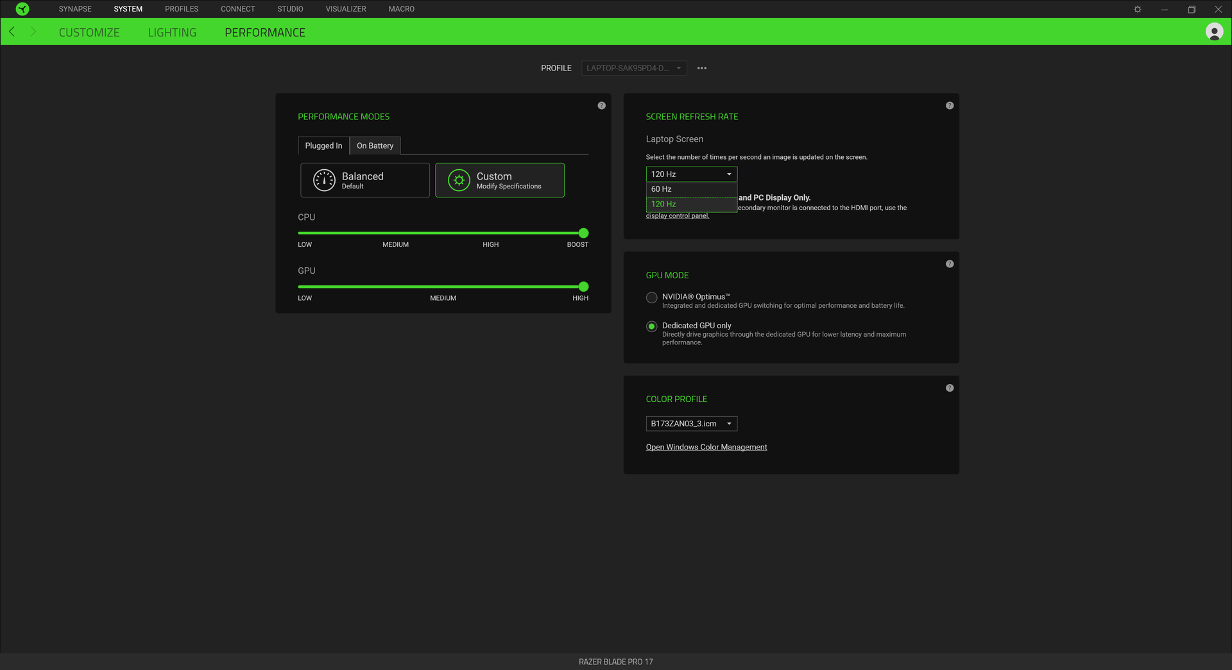Image resolution: width=1232 pixels, height=670 pixels.
Task: Open the Profiles top tab
Action: (182, 9)
